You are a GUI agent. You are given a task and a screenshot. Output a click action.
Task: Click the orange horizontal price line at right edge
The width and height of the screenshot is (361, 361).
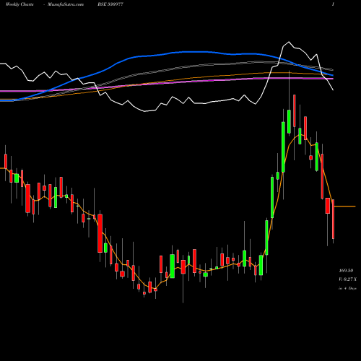(x=344, y=206)
